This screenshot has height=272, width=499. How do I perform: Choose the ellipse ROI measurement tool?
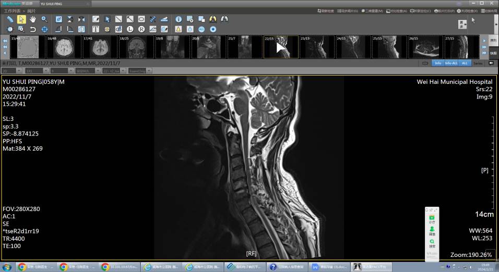coord(141,19)
